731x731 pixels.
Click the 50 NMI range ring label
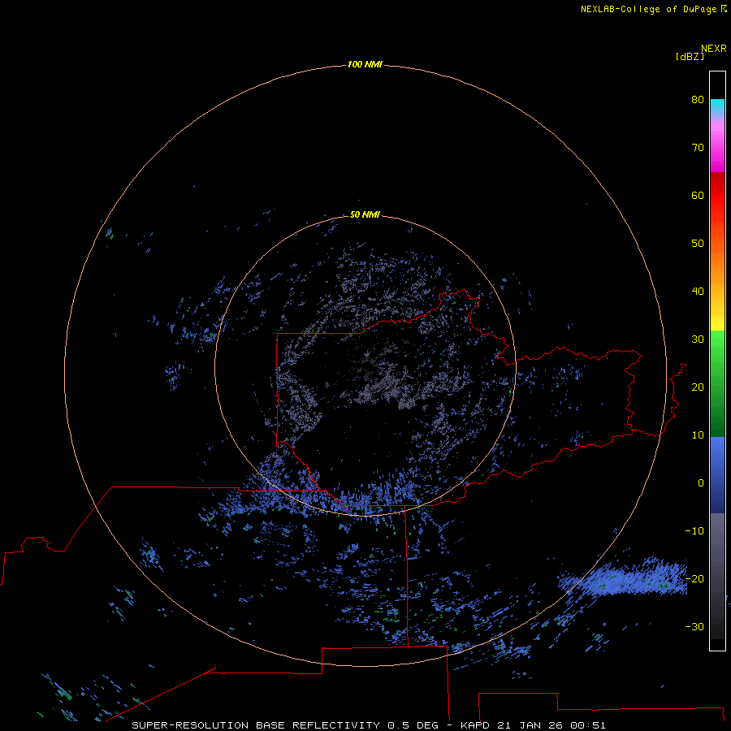[365, 214]
